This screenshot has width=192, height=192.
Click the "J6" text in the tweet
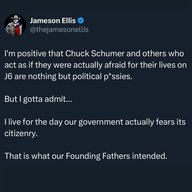[8, 76]
